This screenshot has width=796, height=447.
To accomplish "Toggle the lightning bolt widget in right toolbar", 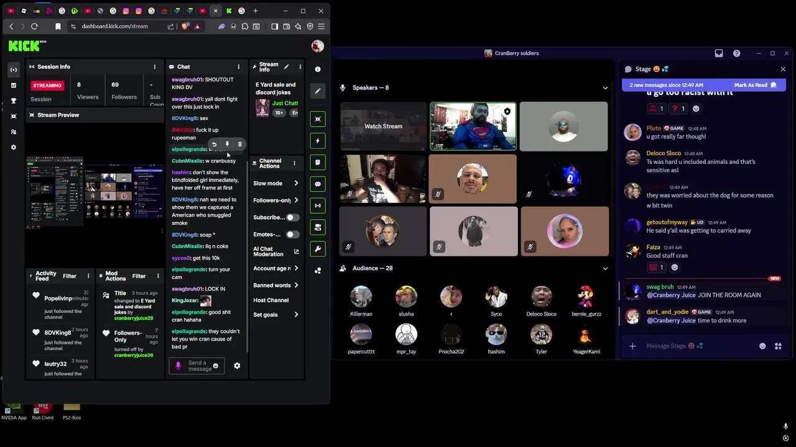I will pos(318,140).
